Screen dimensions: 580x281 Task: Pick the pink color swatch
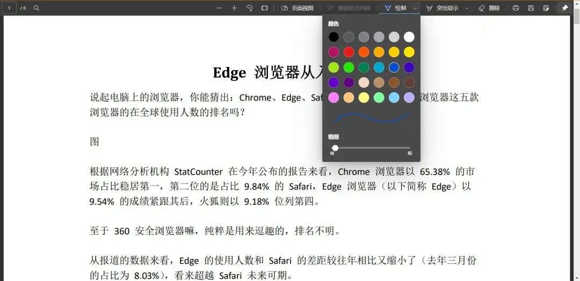334,98
